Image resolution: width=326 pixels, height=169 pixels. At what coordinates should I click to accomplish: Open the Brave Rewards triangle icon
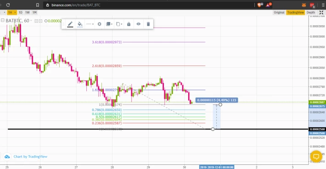point(269,5)
